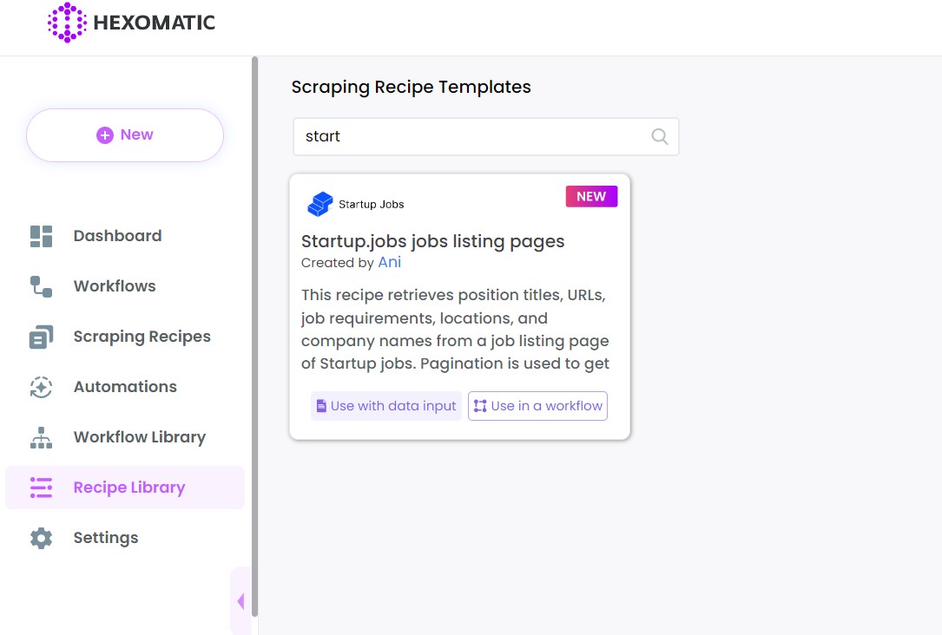
Task: Click the data input document icon
Action: [x=322, y=405]
